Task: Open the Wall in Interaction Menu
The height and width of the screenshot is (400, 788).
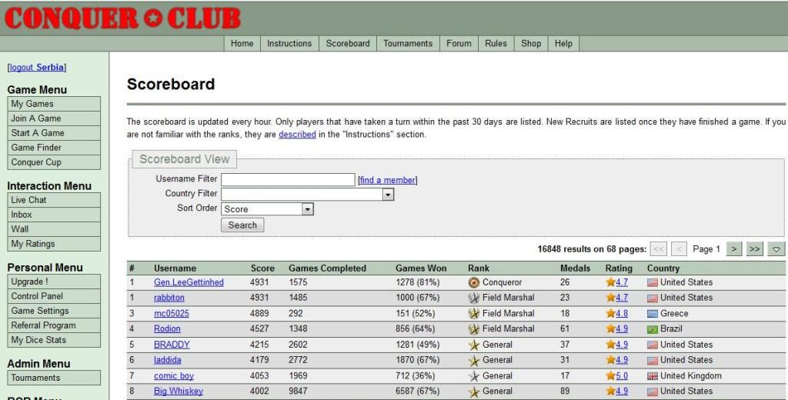Action: [54, 229]
